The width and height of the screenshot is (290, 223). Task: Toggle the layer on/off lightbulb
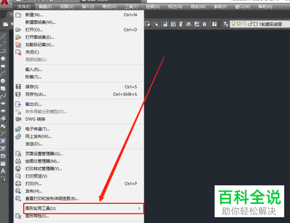tap(233, 24)
